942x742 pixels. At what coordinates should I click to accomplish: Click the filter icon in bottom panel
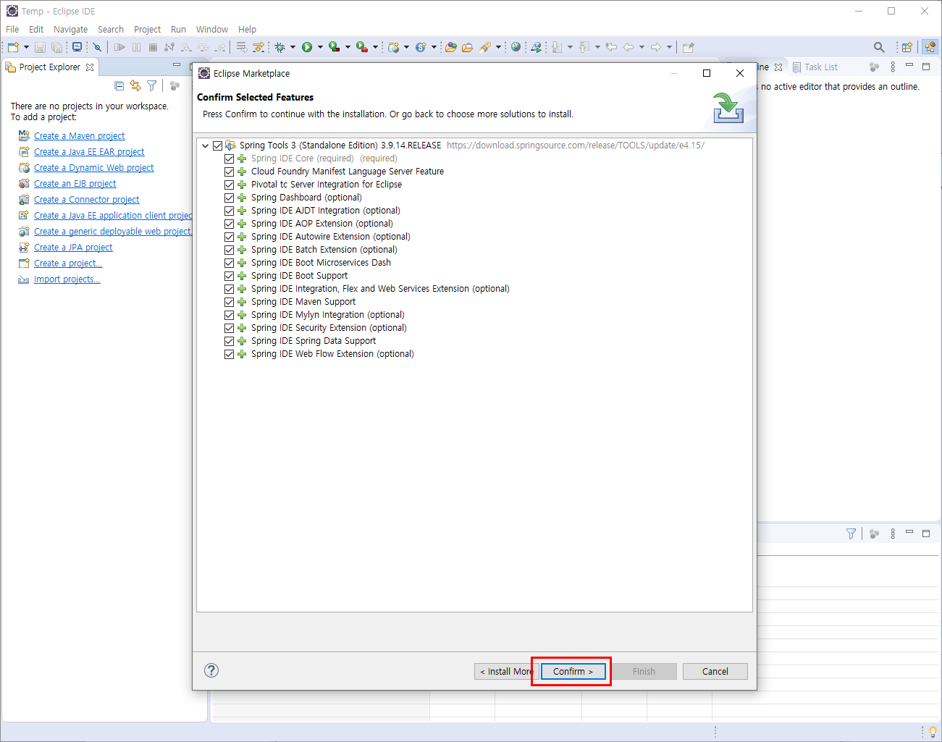851,534
